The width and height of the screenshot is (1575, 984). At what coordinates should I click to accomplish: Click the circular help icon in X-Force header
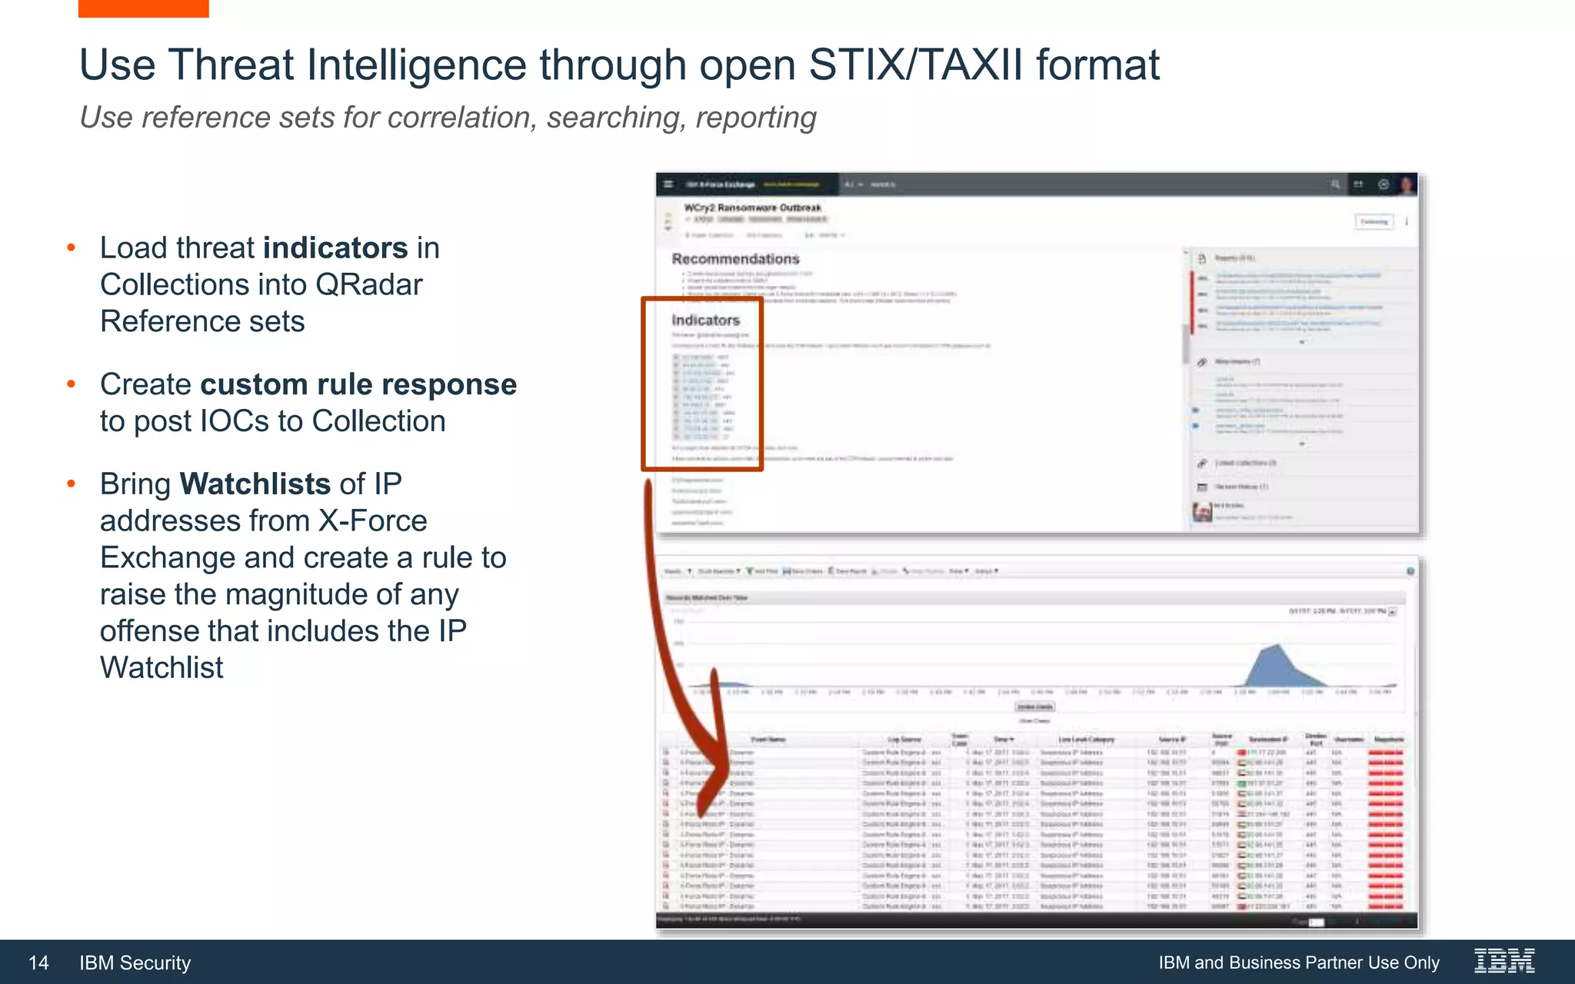coord(1384,184)
